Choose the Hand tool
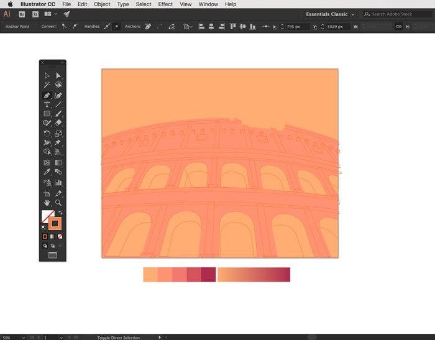 (47, 203)
